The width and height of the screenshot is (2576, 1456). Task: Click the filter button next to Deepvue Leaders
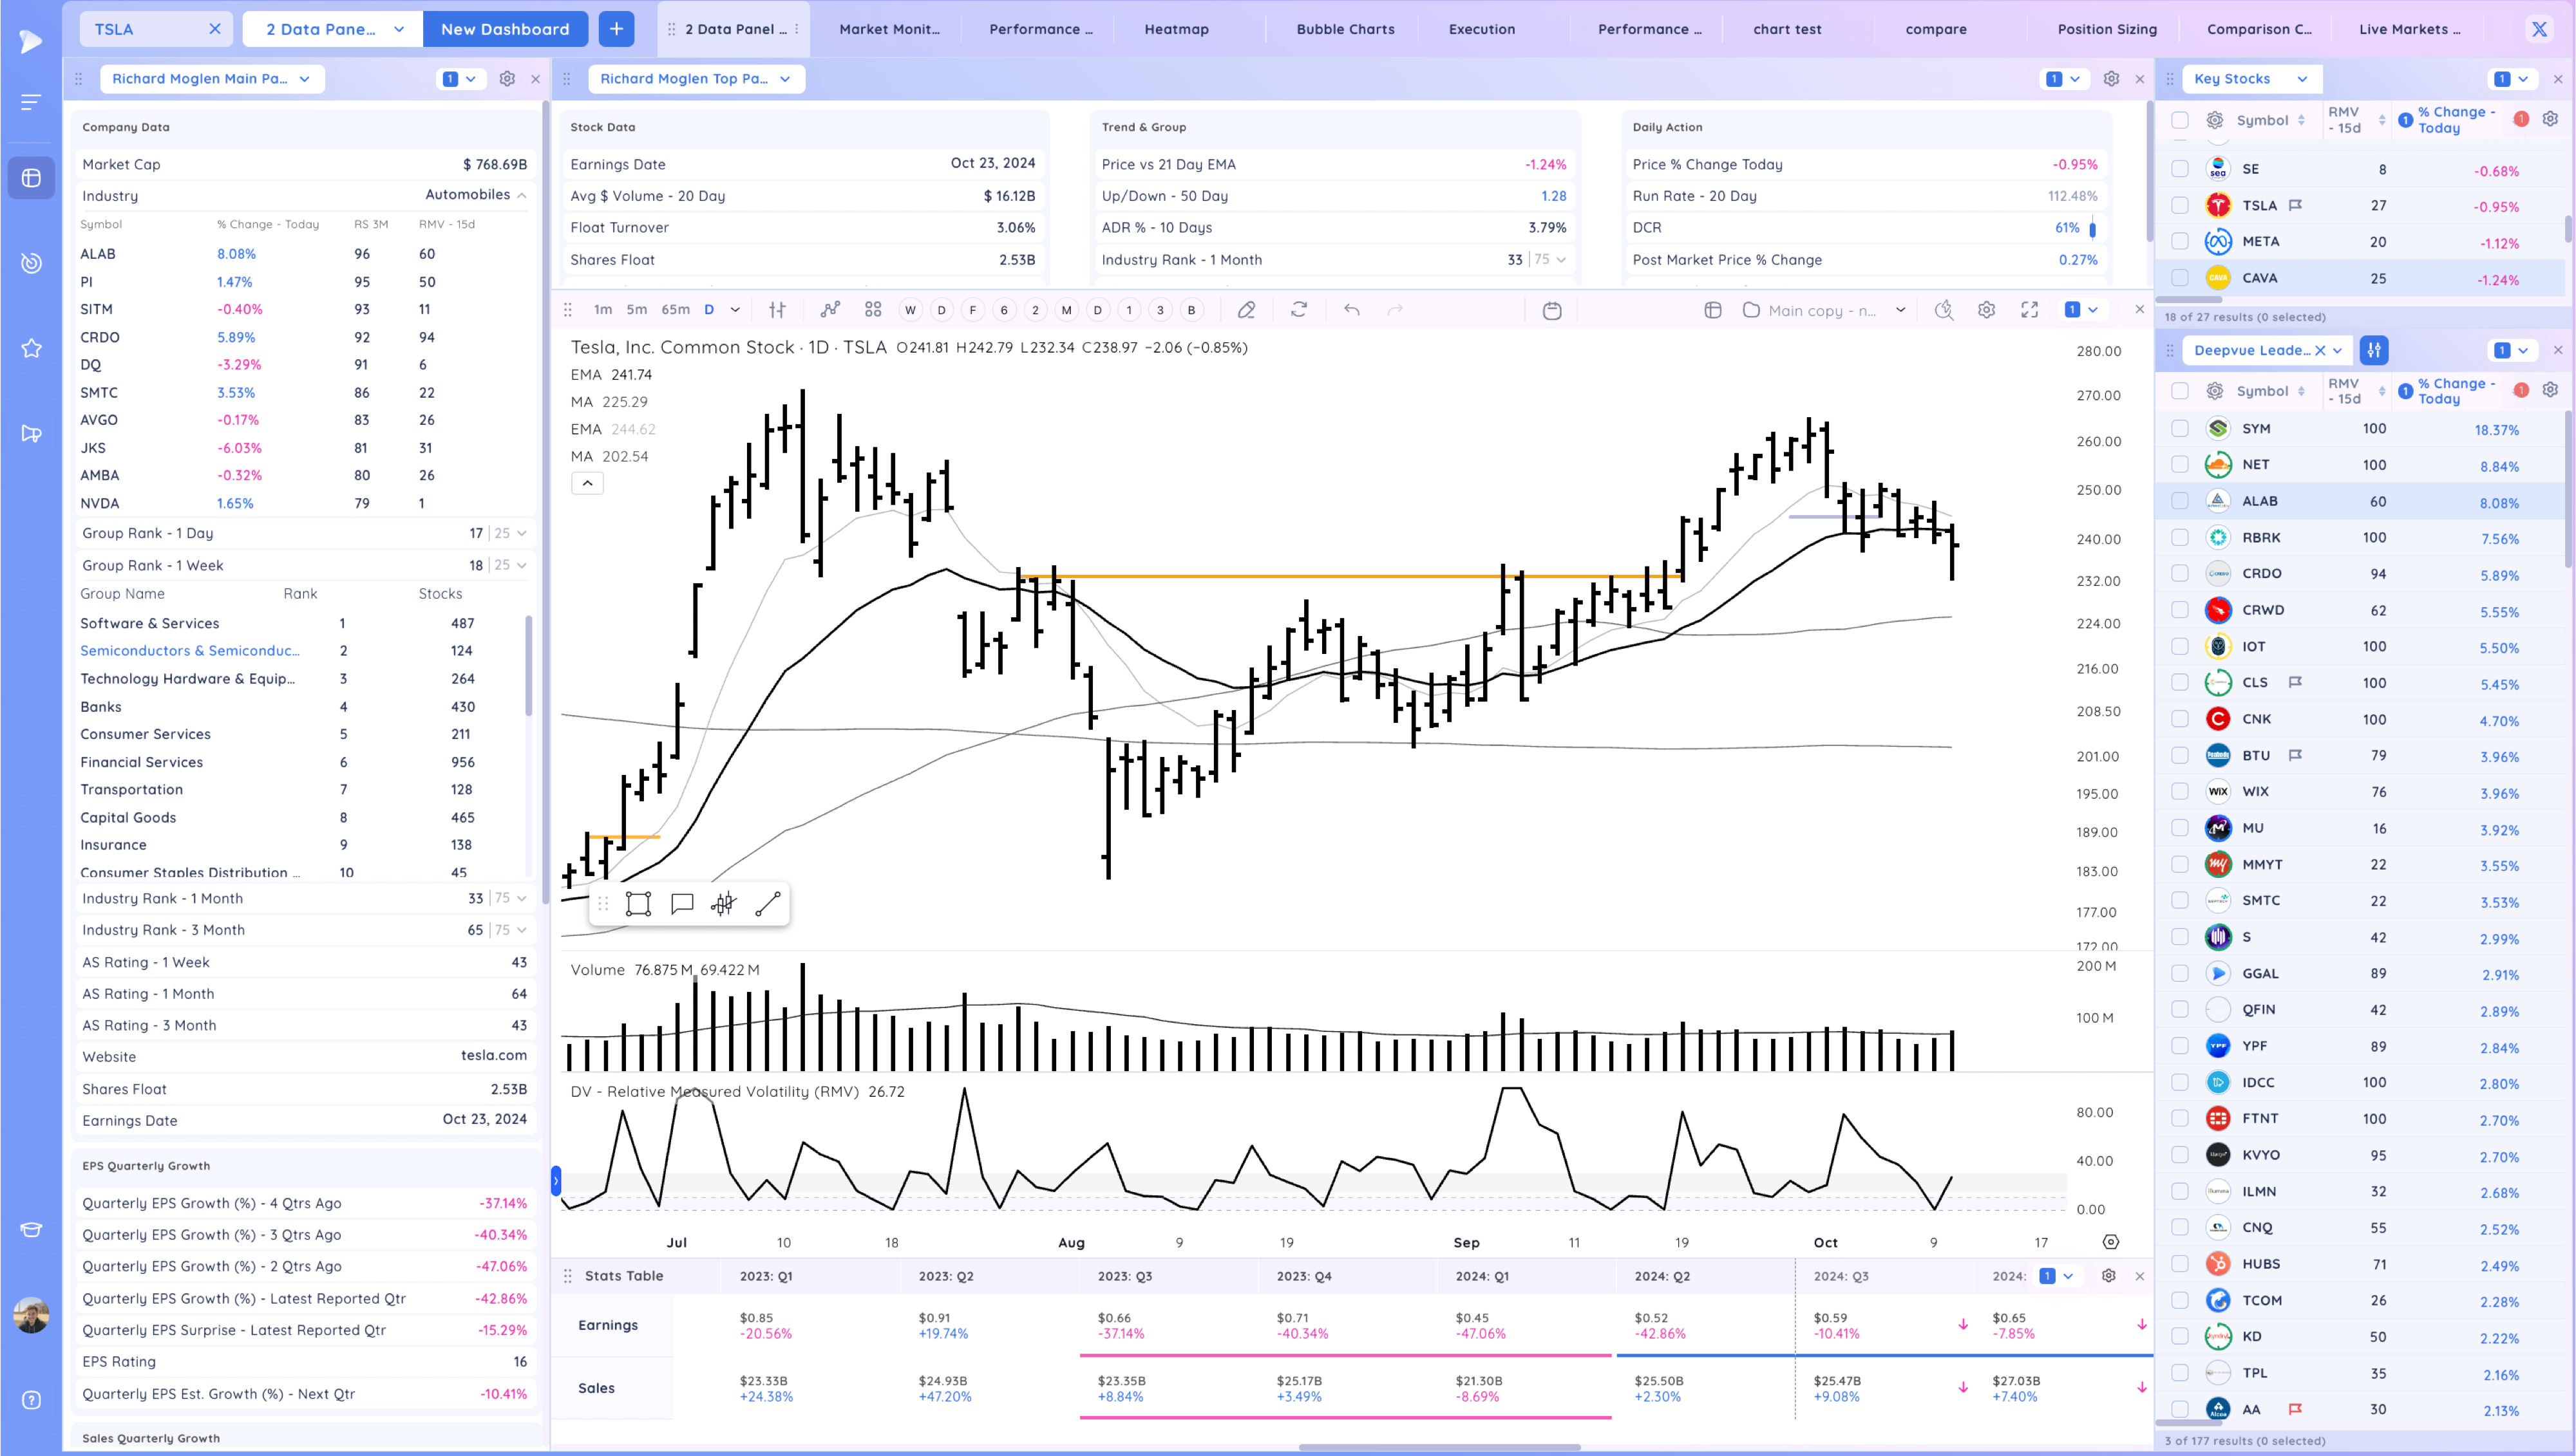[x=2374, y=350]
